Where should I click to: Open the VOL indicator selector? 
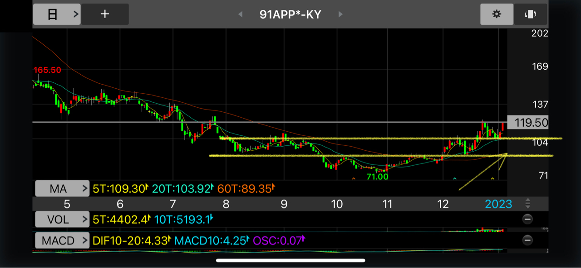62,220
